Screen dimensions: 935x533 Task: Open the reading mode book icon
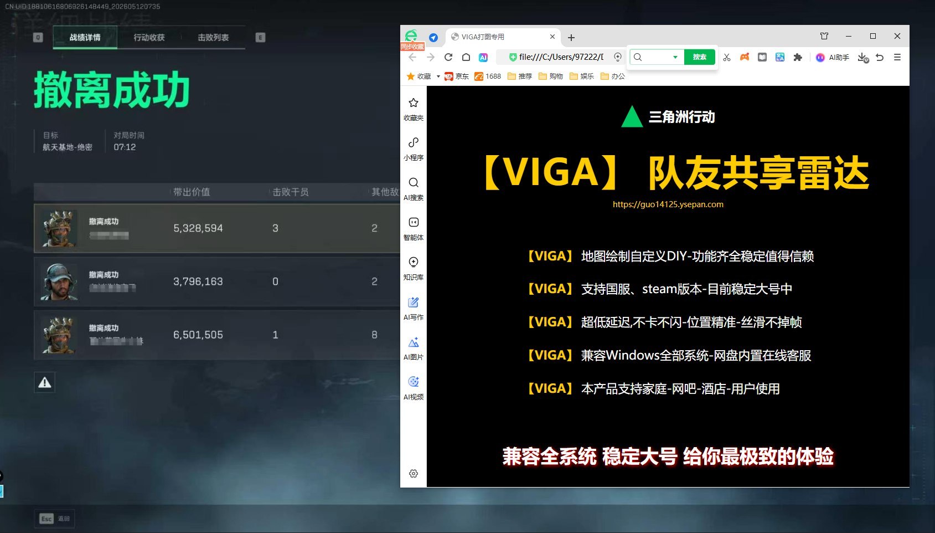coord(762,57)
